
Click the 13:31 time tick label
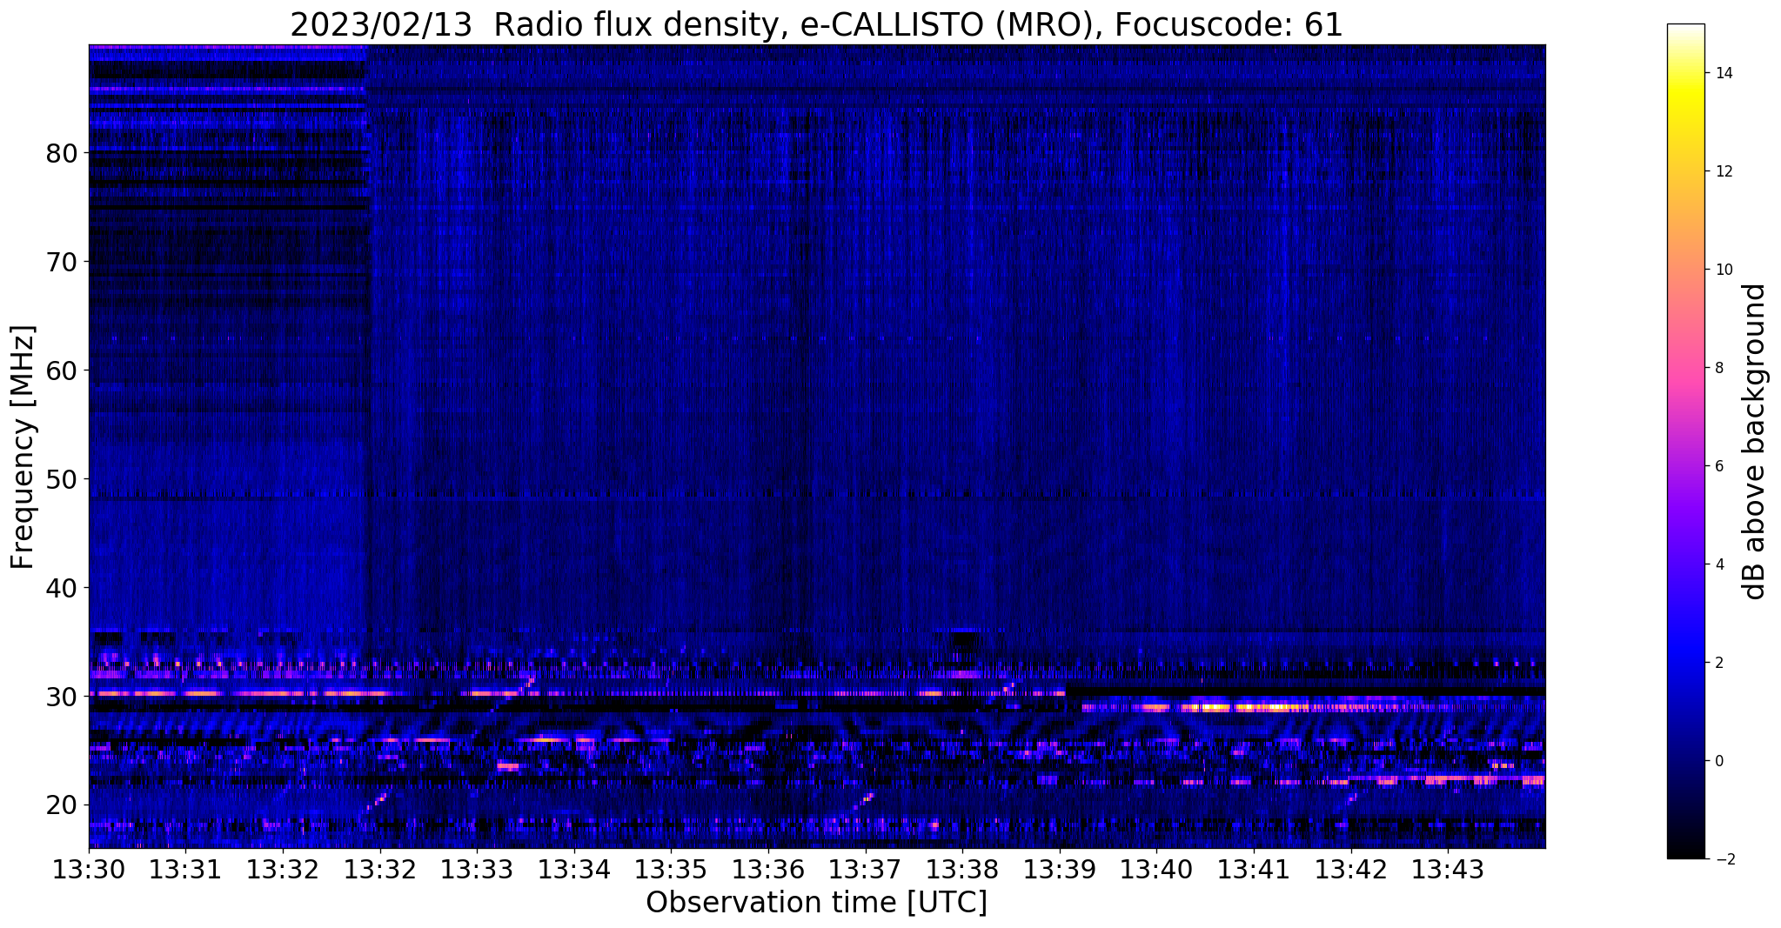tap(185, 869)
